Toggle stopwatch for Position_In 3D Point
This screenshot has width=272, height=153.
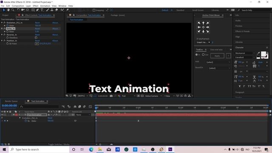(x=8, y=44)
